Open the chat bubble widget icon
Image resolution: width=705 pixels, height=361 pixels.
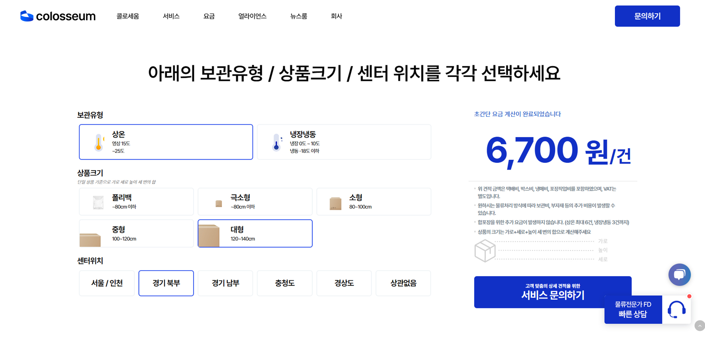[x=679, y=274]
